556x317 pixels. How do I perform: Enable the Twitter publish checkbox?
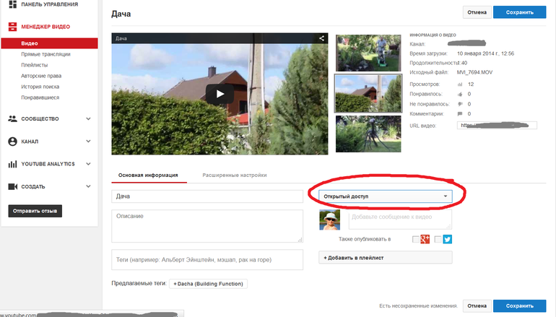438,239
